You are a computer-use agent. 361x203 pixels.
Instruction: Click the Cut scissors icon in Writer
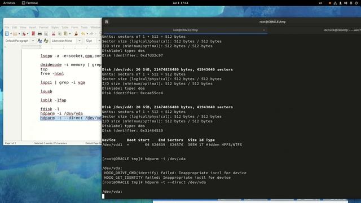tap(54, 34)
